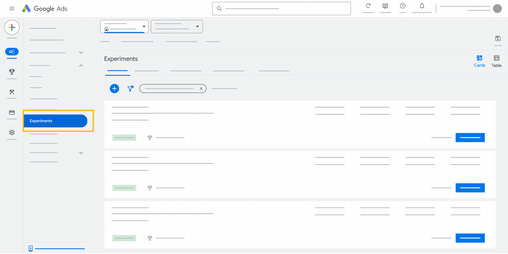The height and width of the screenshot is (254, 508).
Task: Clear the search filter with the X
Action: pos(201,88)
